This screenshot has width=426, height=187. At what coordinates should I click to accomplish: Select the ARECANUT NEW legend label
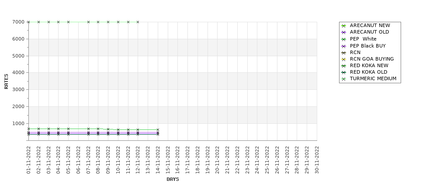[x=370, y=25]
